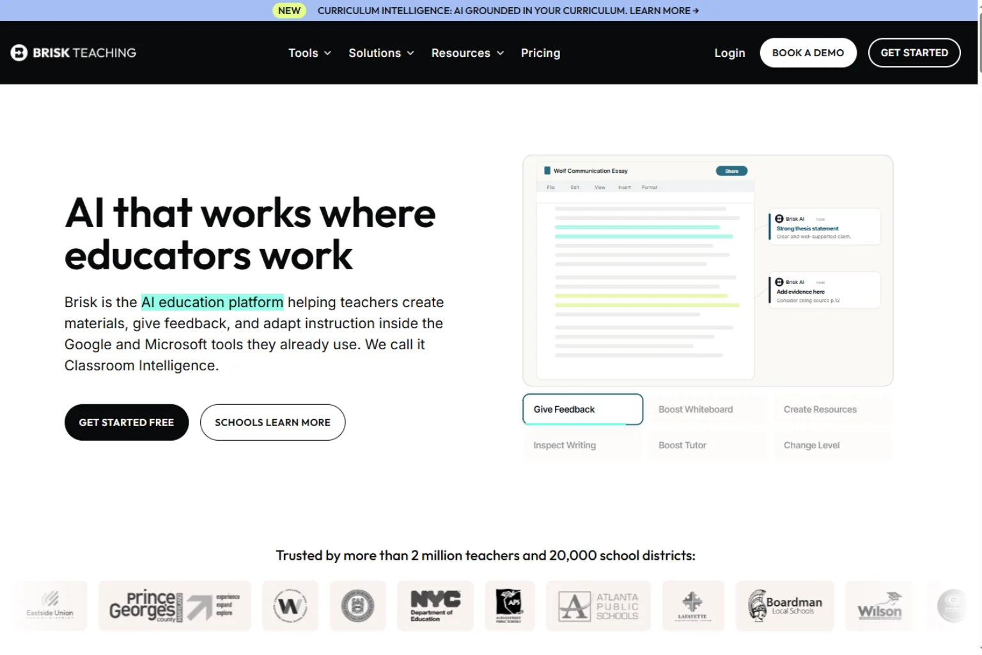Open the NYC Department of Education logo

pyautogui.click(x=435, y=606)
